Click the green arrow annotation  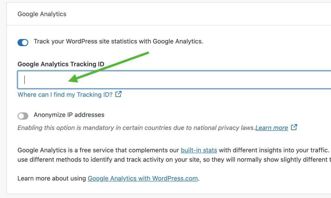coord(109,67)
